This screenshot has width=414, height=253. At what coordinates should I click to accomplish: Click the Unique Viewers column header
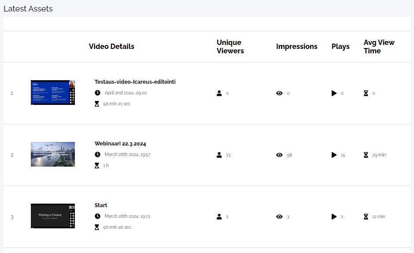click(230, 47)
